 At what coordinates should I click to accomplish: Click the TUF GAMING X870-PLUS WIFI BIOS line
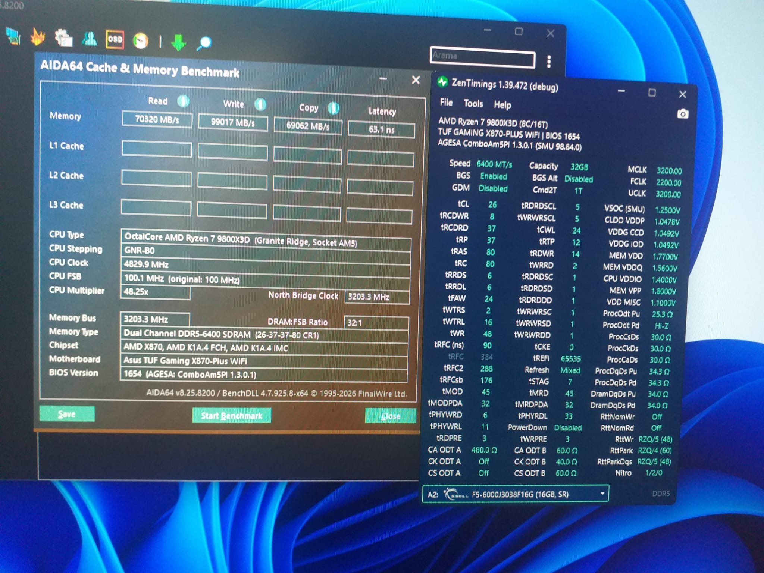(509, 134)
